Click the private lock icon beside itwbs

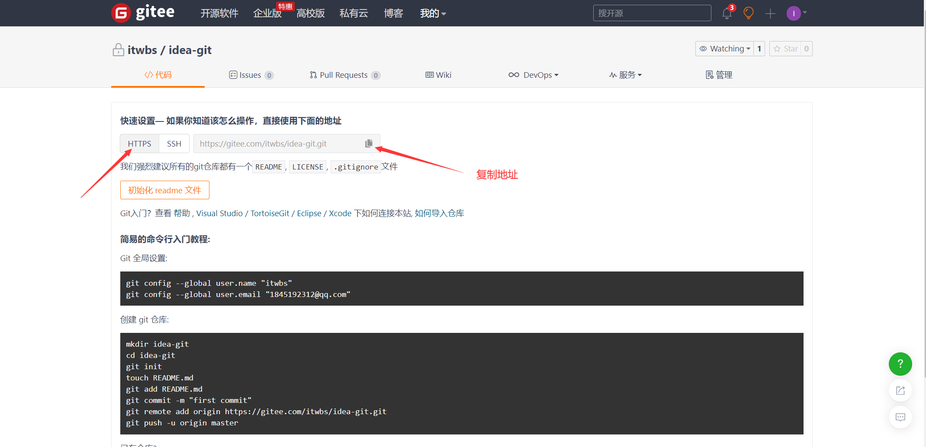(x=118, y=50)
